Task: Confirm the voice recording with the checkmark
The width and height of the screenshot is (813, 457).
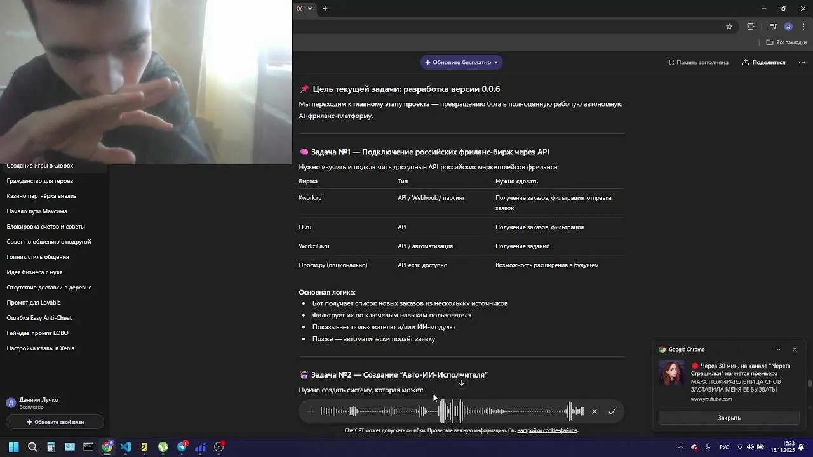Action: pos(612,411)
